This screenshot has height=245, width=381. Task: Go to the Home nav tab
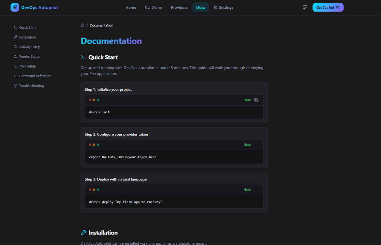[131, 7]
